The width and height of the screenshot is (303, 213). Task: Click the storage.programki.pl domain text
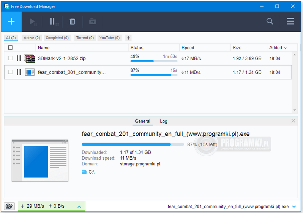coord(140,164)
